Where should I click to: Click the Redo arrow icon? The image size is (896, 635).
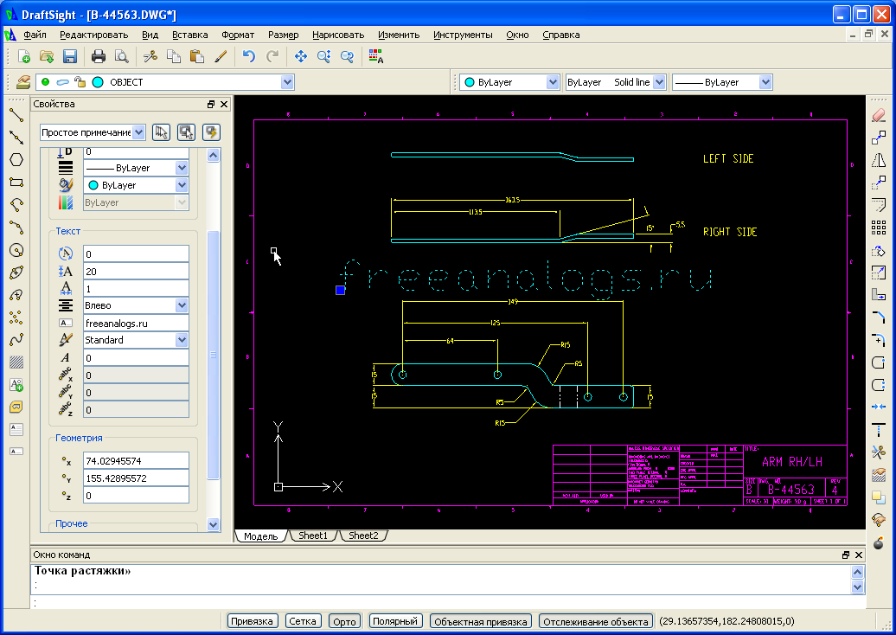[272, 56]
